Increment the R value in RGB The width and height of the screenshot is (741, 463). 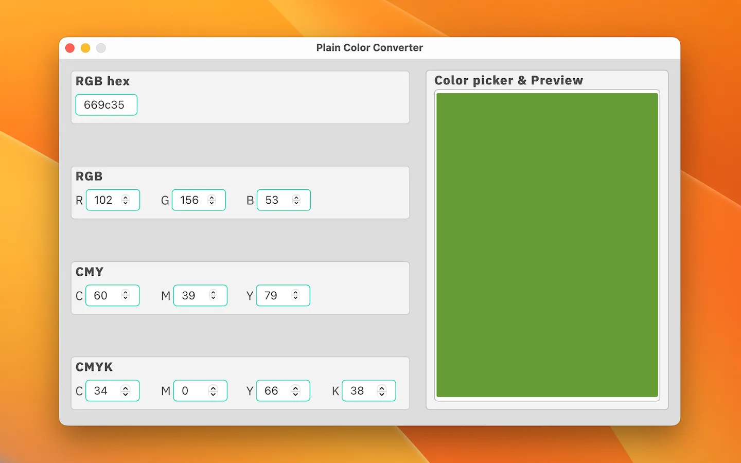coord(126,198)
